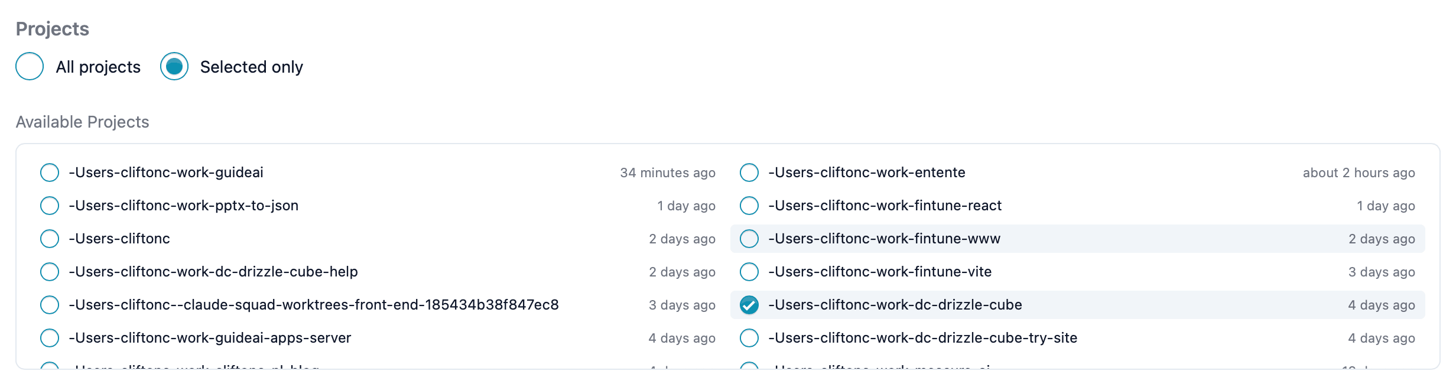1456x384 pixels.
Task: Check the dc-drizzle-cube-try-site project checkbox
Action: (x=749, y=338)
